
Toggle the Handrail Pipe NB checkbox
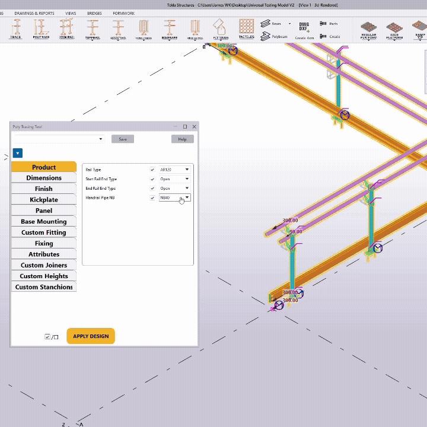152,198
